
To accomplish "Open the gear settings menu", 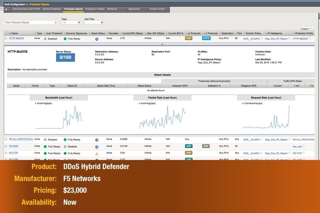I will pyautogui.click(x=7, y=9).
